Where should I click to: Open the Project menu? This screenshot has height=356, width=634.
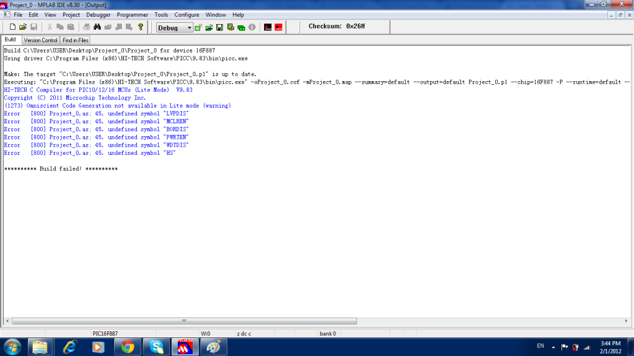[x=71, y=14]
